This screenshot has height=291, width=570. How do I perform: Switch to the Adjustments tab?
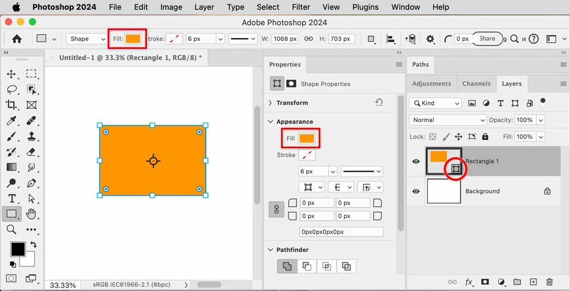[431, 84]
